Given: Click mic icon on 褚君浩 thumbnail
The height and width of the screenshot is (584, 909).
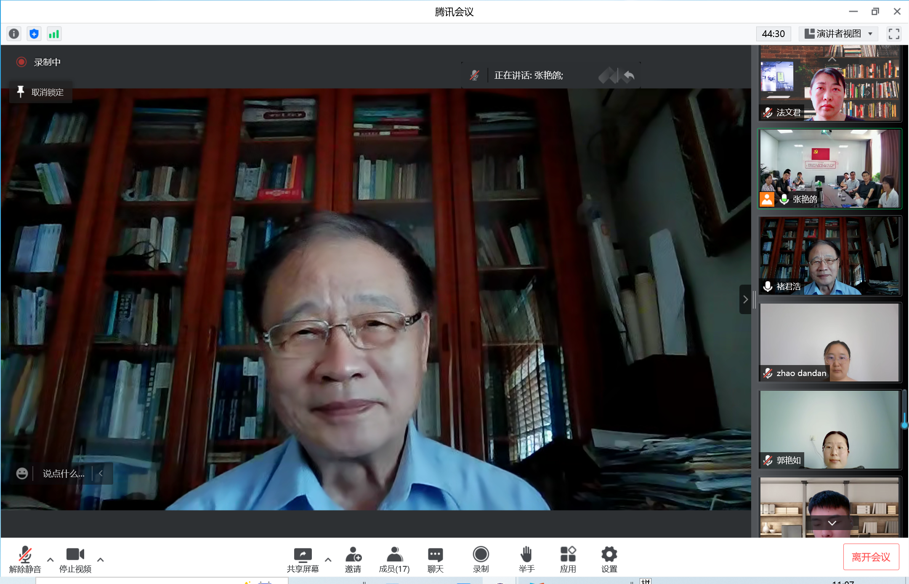Looking at the screenshot, I should pos(768,286).
